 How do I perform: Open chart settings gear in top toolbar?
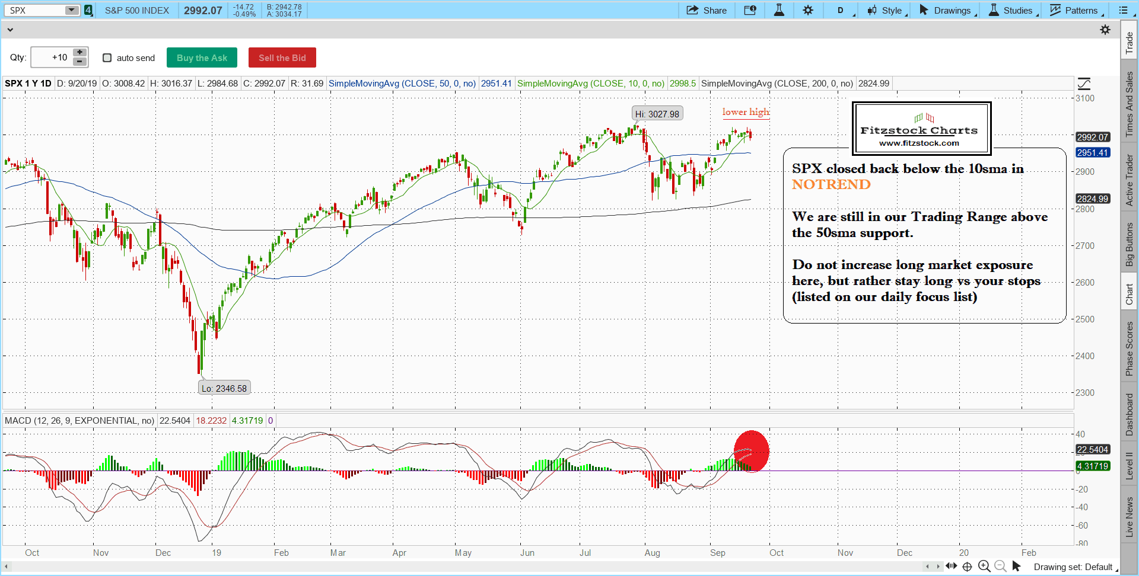click(808, 10)
